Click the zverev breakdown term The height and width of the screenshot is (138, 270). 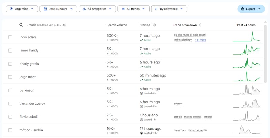(178, 104)
